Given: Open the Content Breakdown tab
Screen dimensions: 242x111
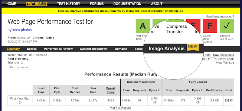Looking at the screenshot, I should click(94, 49).
